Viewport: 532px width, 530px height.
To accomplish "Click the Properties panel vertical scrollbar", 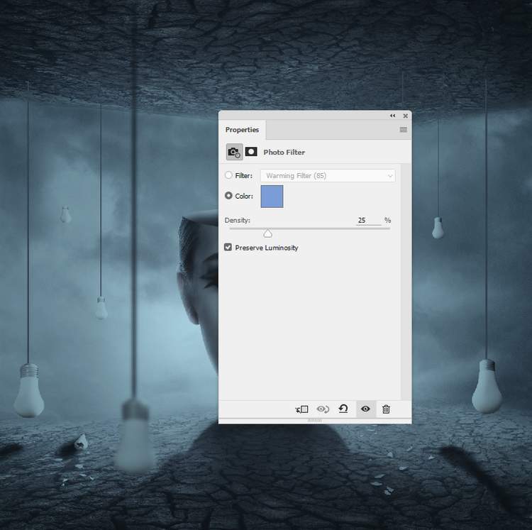I will point(406,282).
